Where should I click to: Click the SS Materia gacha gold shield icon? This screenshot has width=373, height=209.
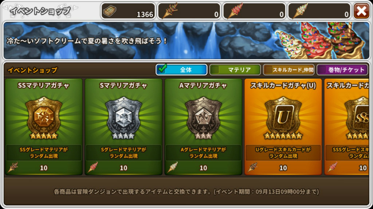pos(44,118)
